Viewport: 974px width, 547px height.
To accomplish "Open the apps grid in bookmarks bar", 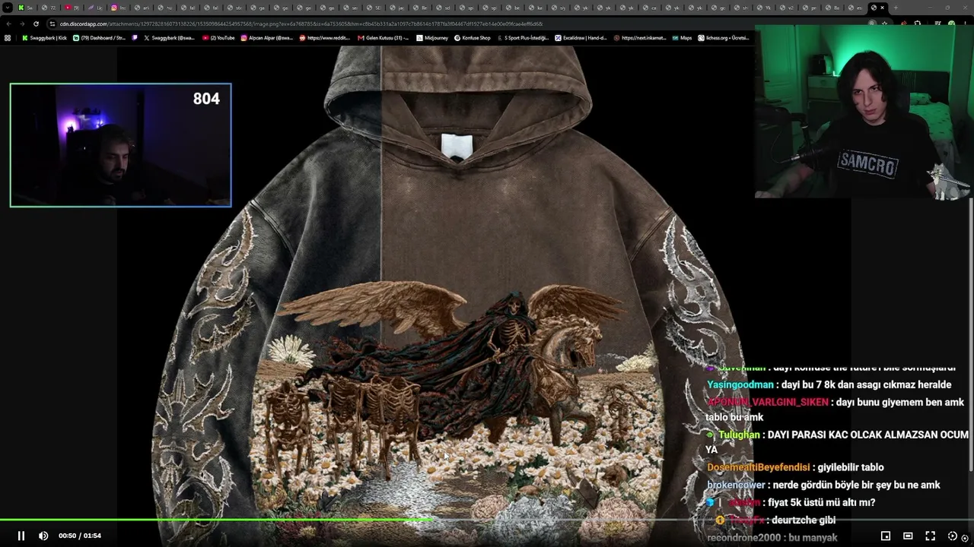I will point(8,38).
